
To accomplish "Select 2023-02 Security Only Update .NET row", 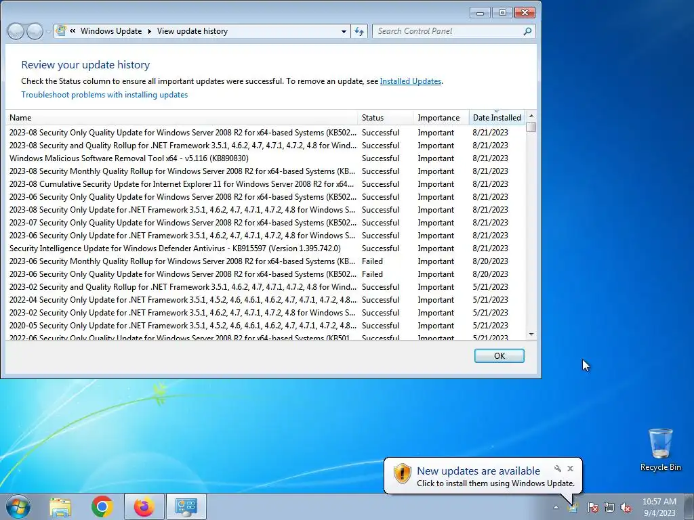I will point(266,313).
